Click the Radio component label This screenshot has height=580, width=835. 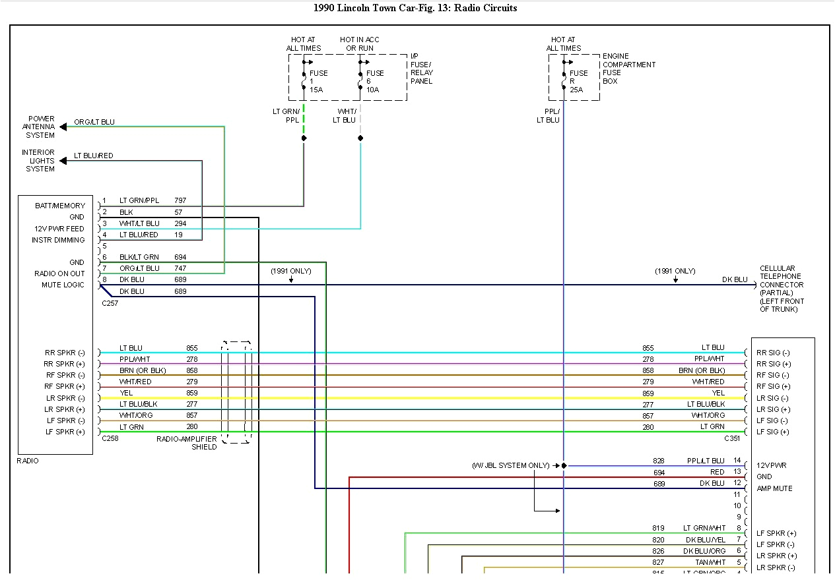point(26,460)
